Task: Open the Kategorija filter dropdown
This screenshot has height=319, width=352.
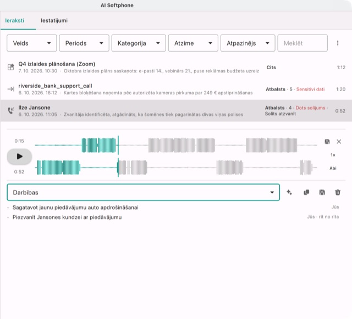Action: [x=139, y=43]
